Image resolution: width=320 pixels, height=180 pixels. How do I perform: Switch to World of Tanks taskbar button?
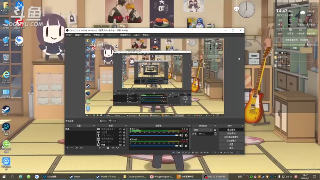[108, 177]
